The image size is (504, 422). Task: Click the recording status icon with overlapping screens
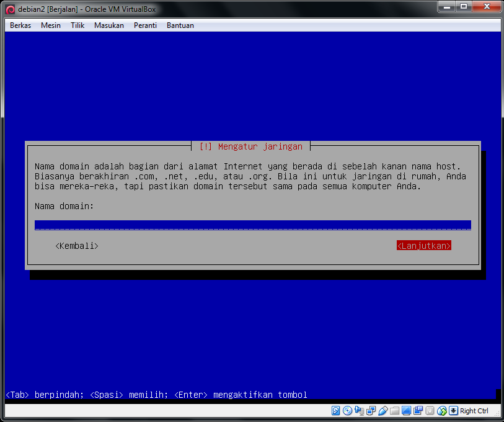pos(418,411)
